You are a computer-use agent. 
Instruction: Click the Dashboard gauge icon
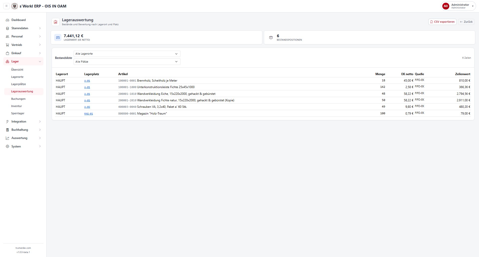7,20
